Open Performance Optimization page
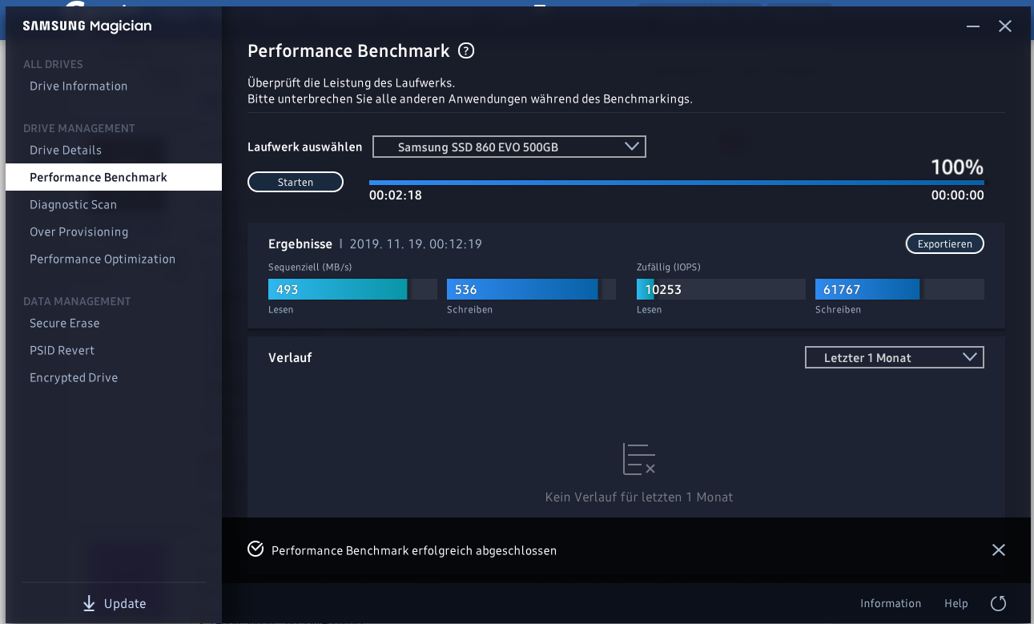 (x=103, y=259)
